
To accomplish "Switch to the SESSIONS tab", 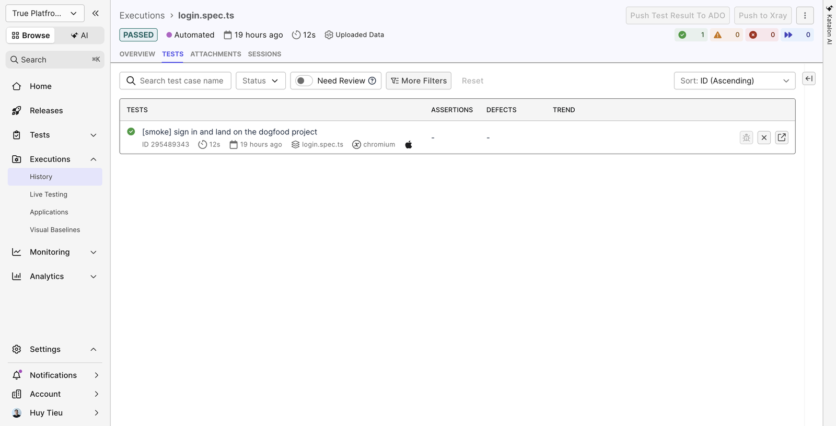I will [x=264, y=54].
